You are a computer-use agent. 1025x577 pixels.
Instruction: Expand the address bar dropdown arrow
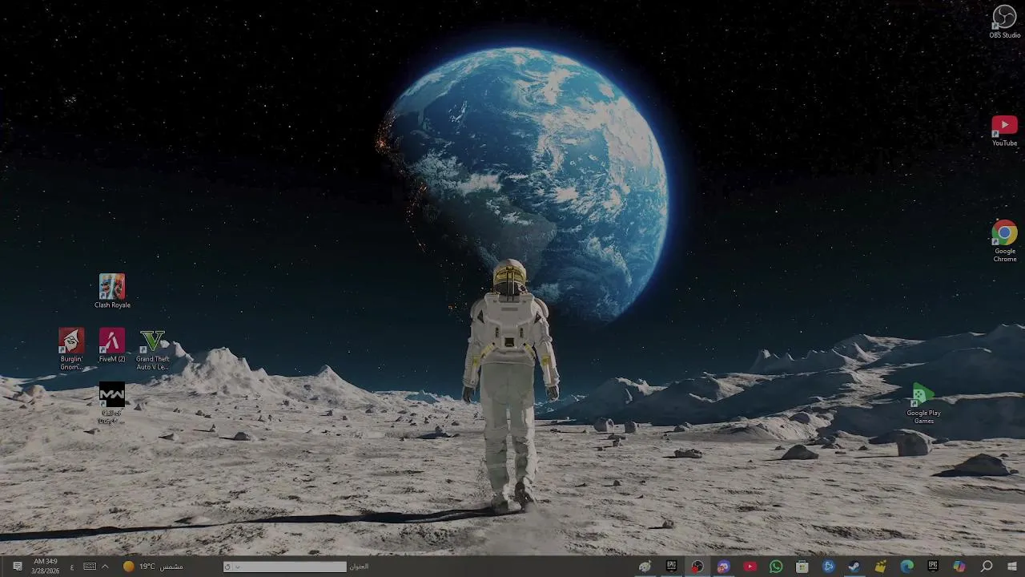237,567
